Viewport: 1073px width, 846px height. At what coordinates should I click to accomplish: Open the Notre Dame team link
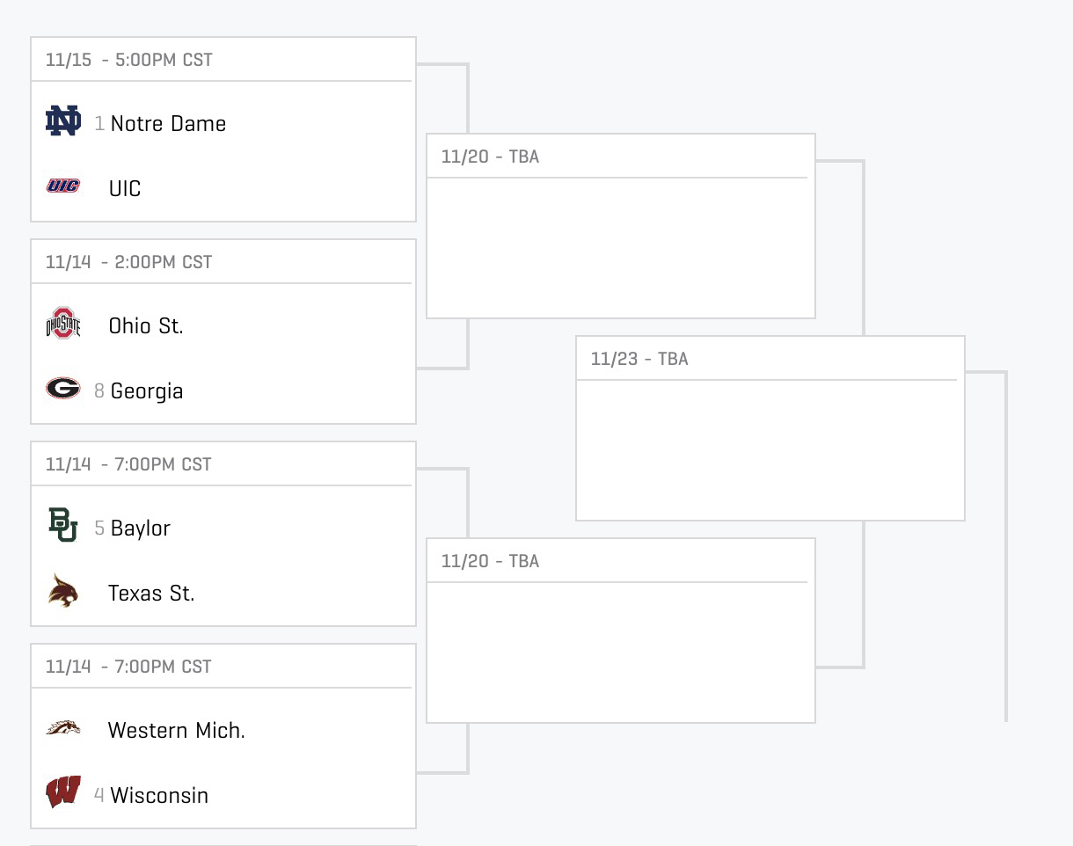[168, 124]
